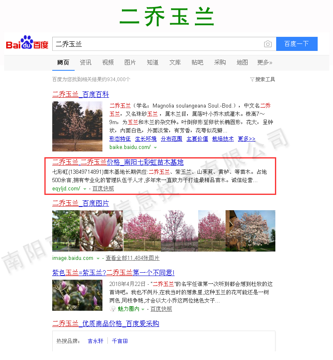Open the 二乔玉兰_百度百科 result link
Viewport: 333px width, 360px height.
(x=80, y=94)
